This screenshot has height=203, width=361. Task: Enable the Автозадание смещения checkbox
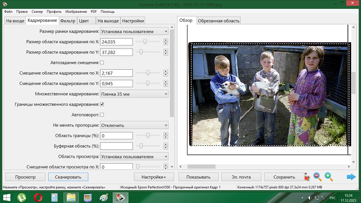click(x=102, y=63)
